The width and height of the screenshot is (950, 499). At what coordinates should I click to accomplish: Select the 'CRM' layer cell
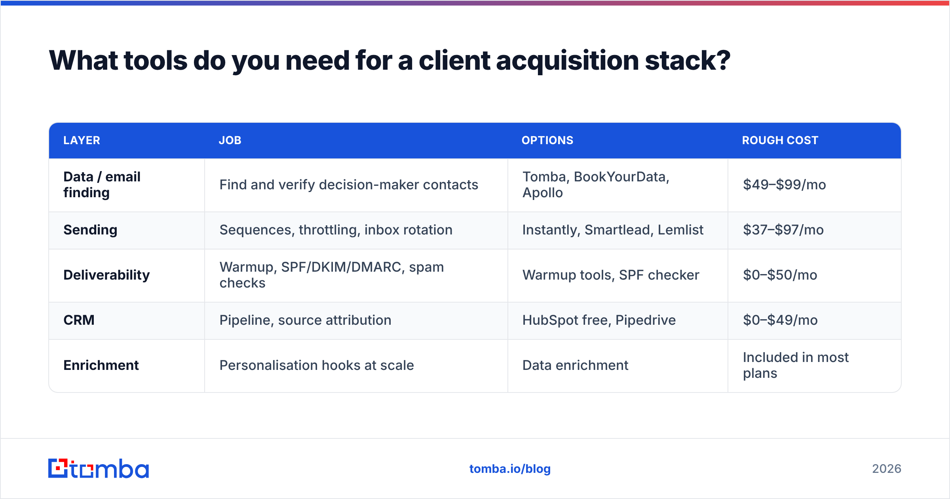click(127, 321)
